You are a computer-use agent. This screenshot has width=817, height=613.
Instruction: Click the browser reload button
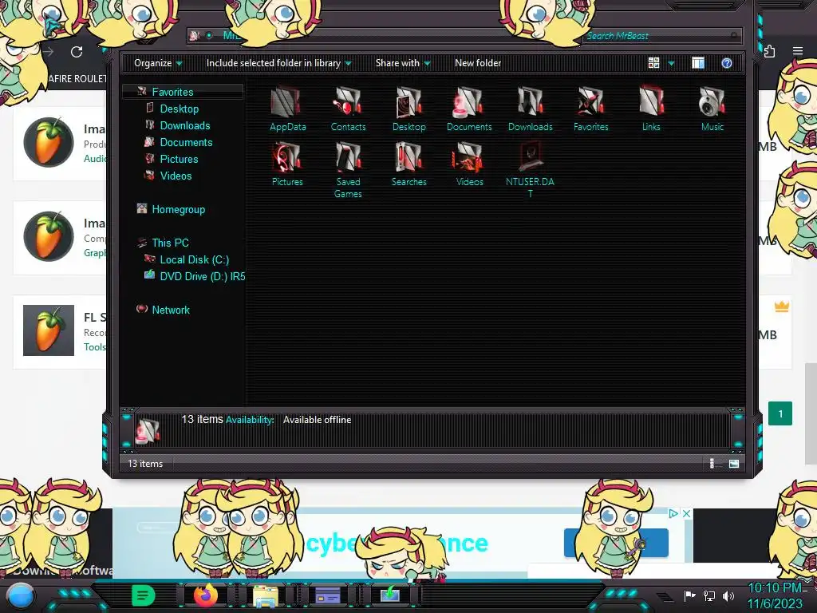click(77, 52)
